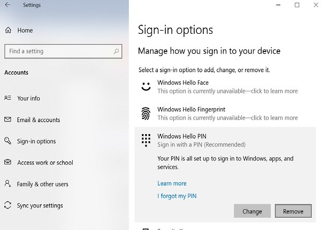Click the Sync your settings arrows icon
The width and height of the screenshot is (321, 230).
tap(8, 205)
